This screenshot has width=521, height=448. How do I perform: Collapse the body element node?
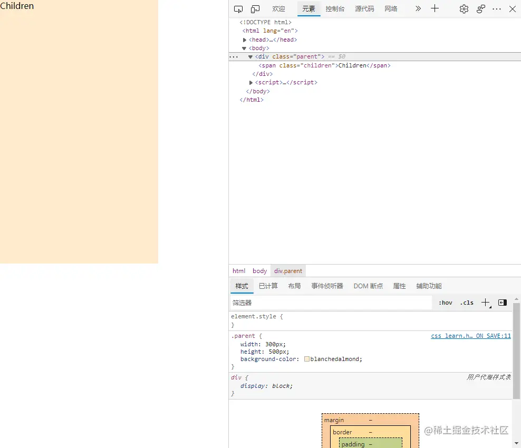coord(244,48)
